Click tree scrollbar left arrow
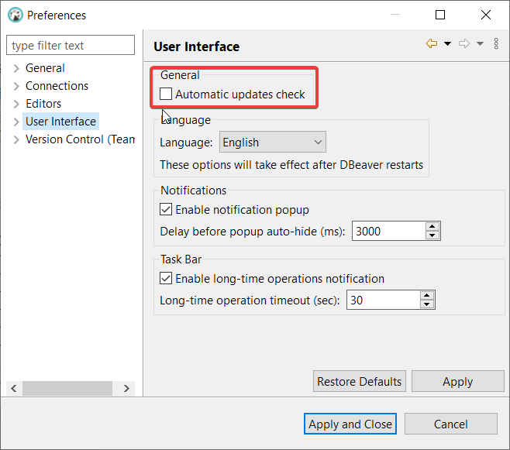Image resolution: width=510 pixels, height=450 pixels. (x=14, y=388)
